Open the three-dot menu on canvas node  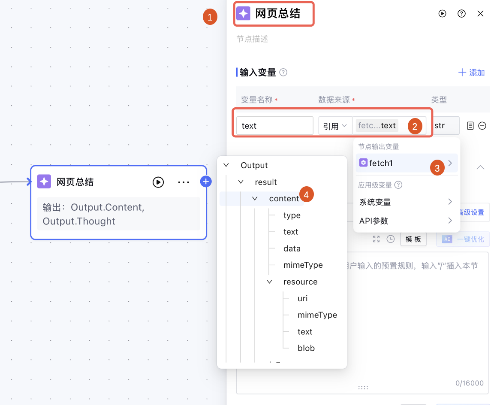pyautogui.click(x=184, y=182)
